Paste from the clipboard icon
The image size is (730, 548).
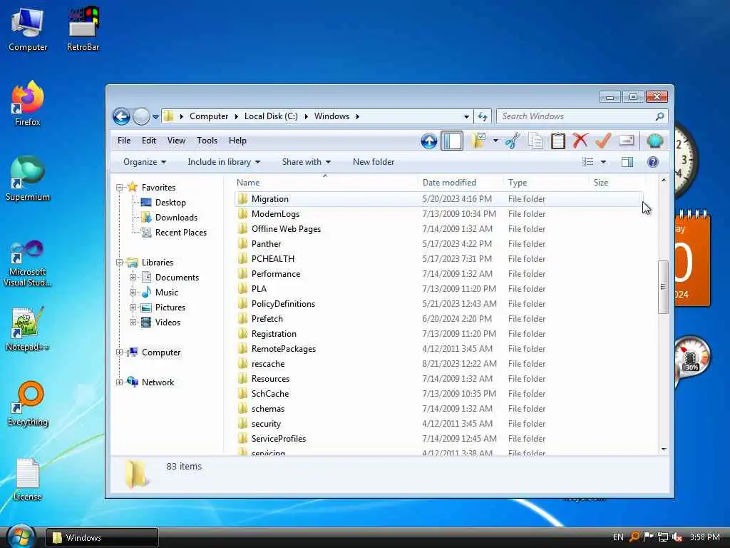(x=557, y=141)
